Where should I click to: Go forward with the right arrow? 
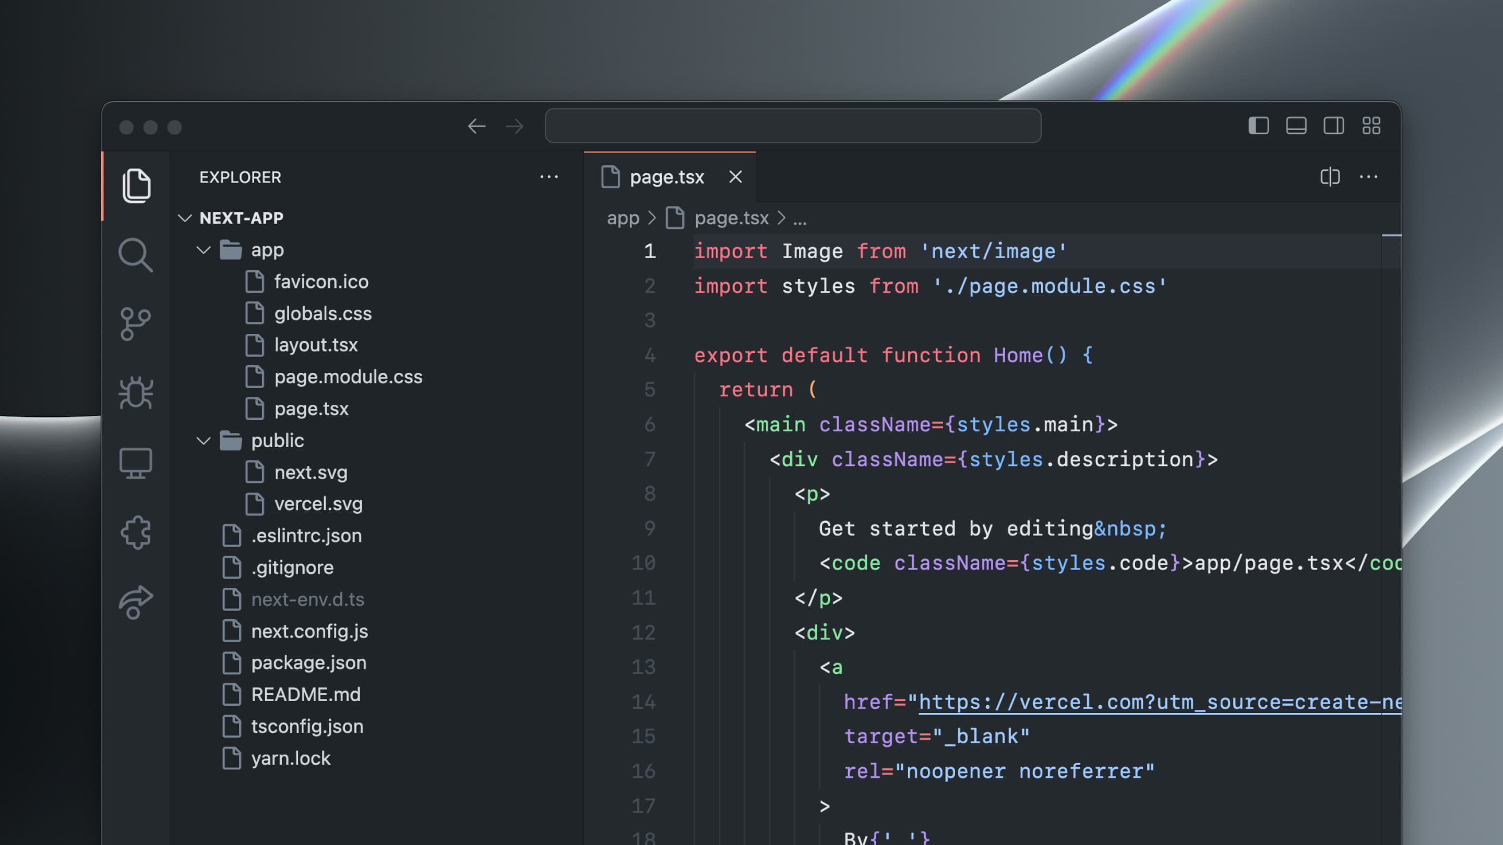(515, 126)
